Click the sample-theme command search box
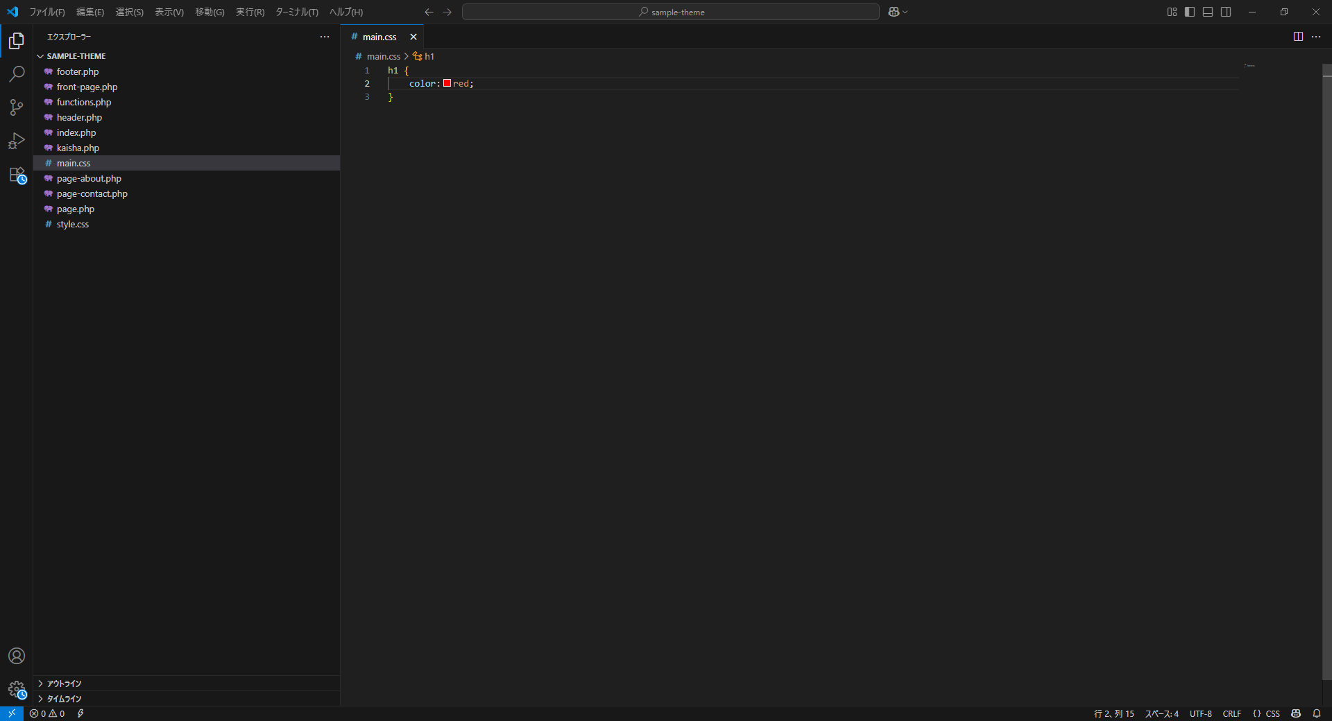The height and width of the screenshot is (721, 1332). point(671,12)
